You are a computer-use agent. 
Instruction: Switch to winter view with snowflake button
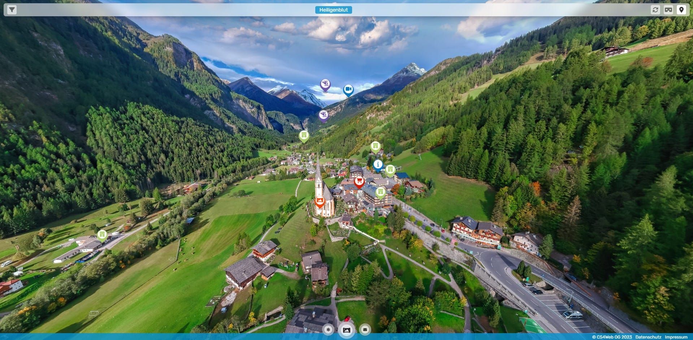click(328, 330)
